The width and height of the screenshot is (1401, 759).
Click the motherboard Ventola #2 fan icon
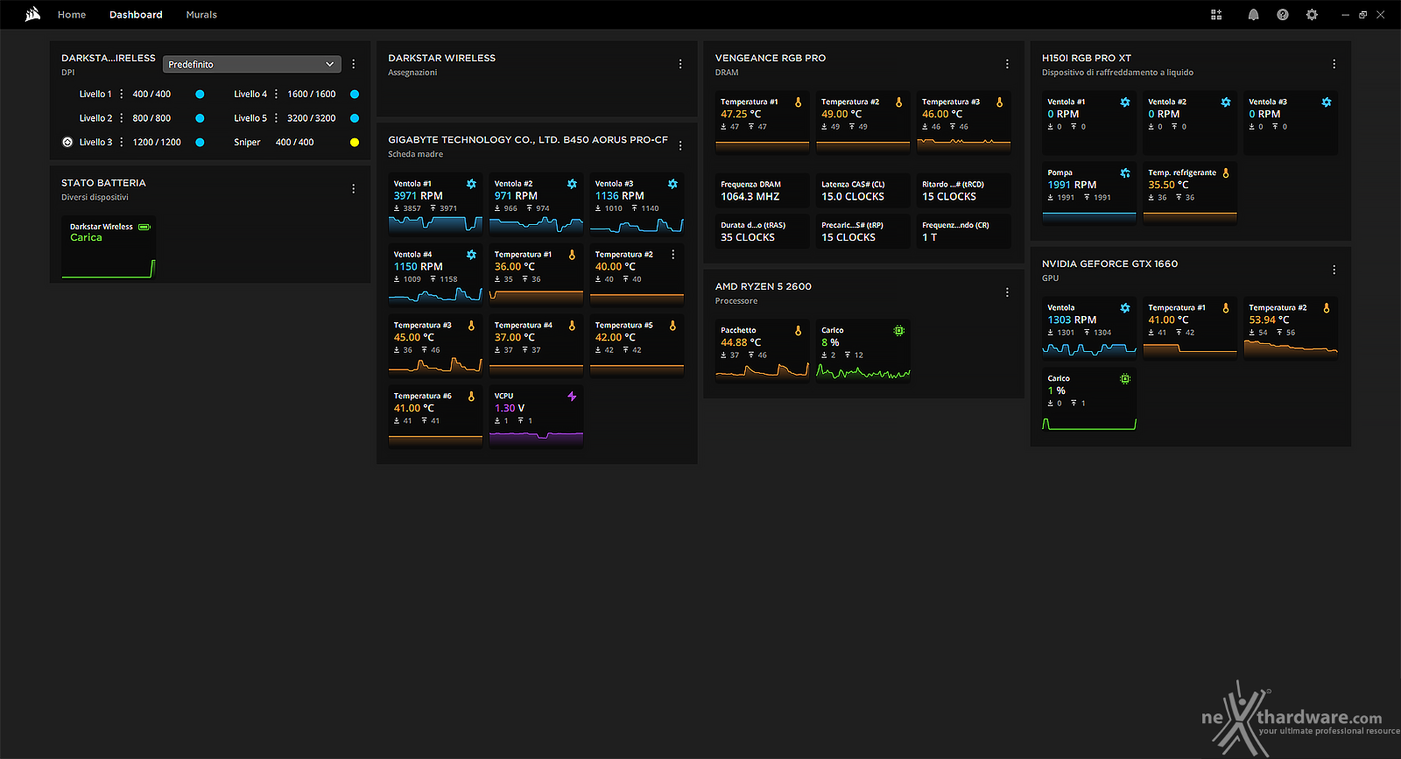[572, 184]
